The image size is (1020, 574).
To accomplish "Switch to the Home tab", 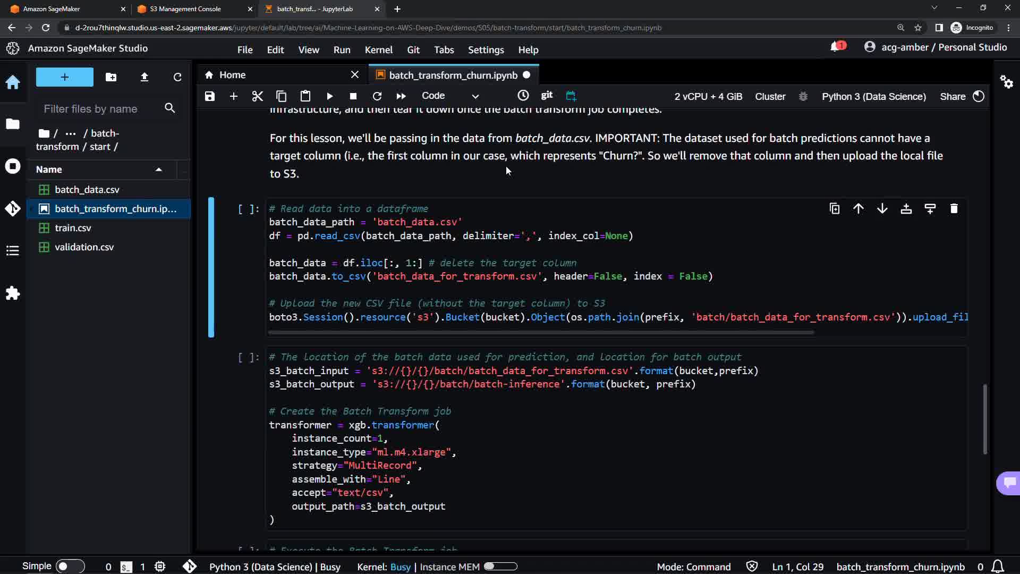I will [x=232, y=75].
